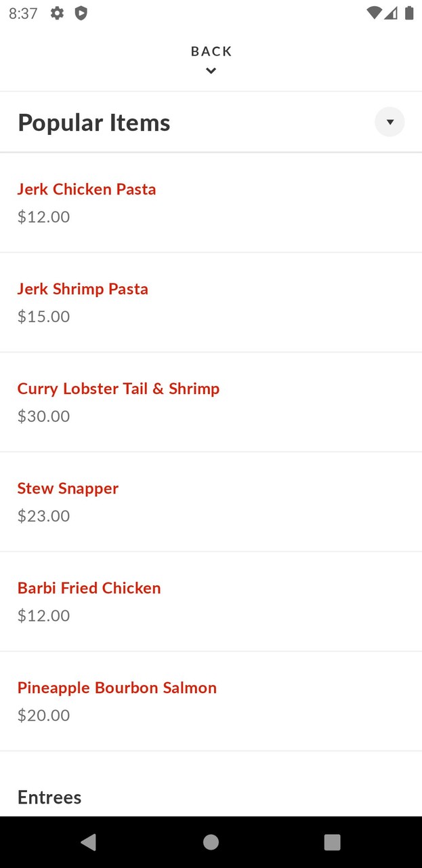Tap the Popular Items heading
This screenshot has height=868, width=422.
94,123
